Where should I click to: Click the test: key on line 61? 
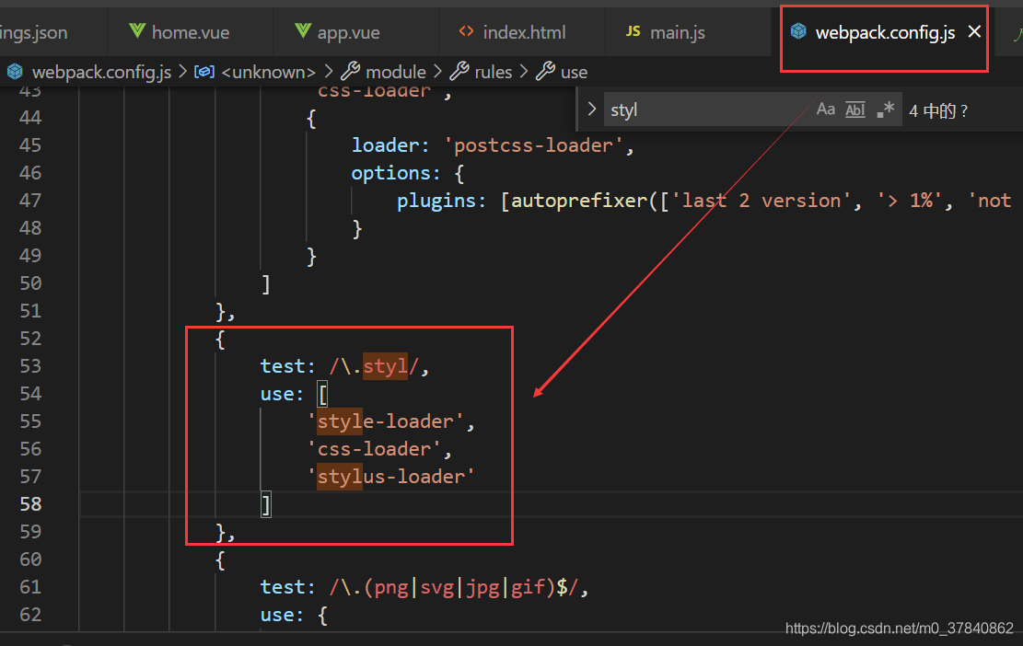coord(287,587)
